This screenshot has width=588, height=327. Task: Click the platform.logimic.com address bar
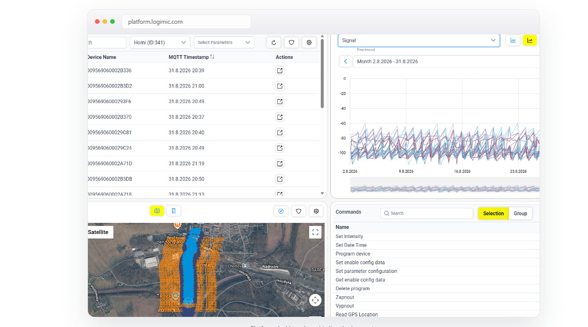(186, 22)
